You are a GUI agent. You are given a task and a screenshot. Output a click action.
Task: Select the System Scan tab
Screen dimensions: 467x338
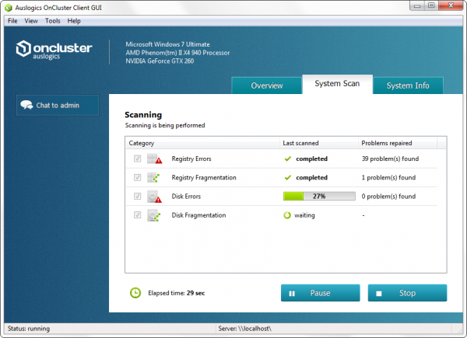(x=337, y=84)
